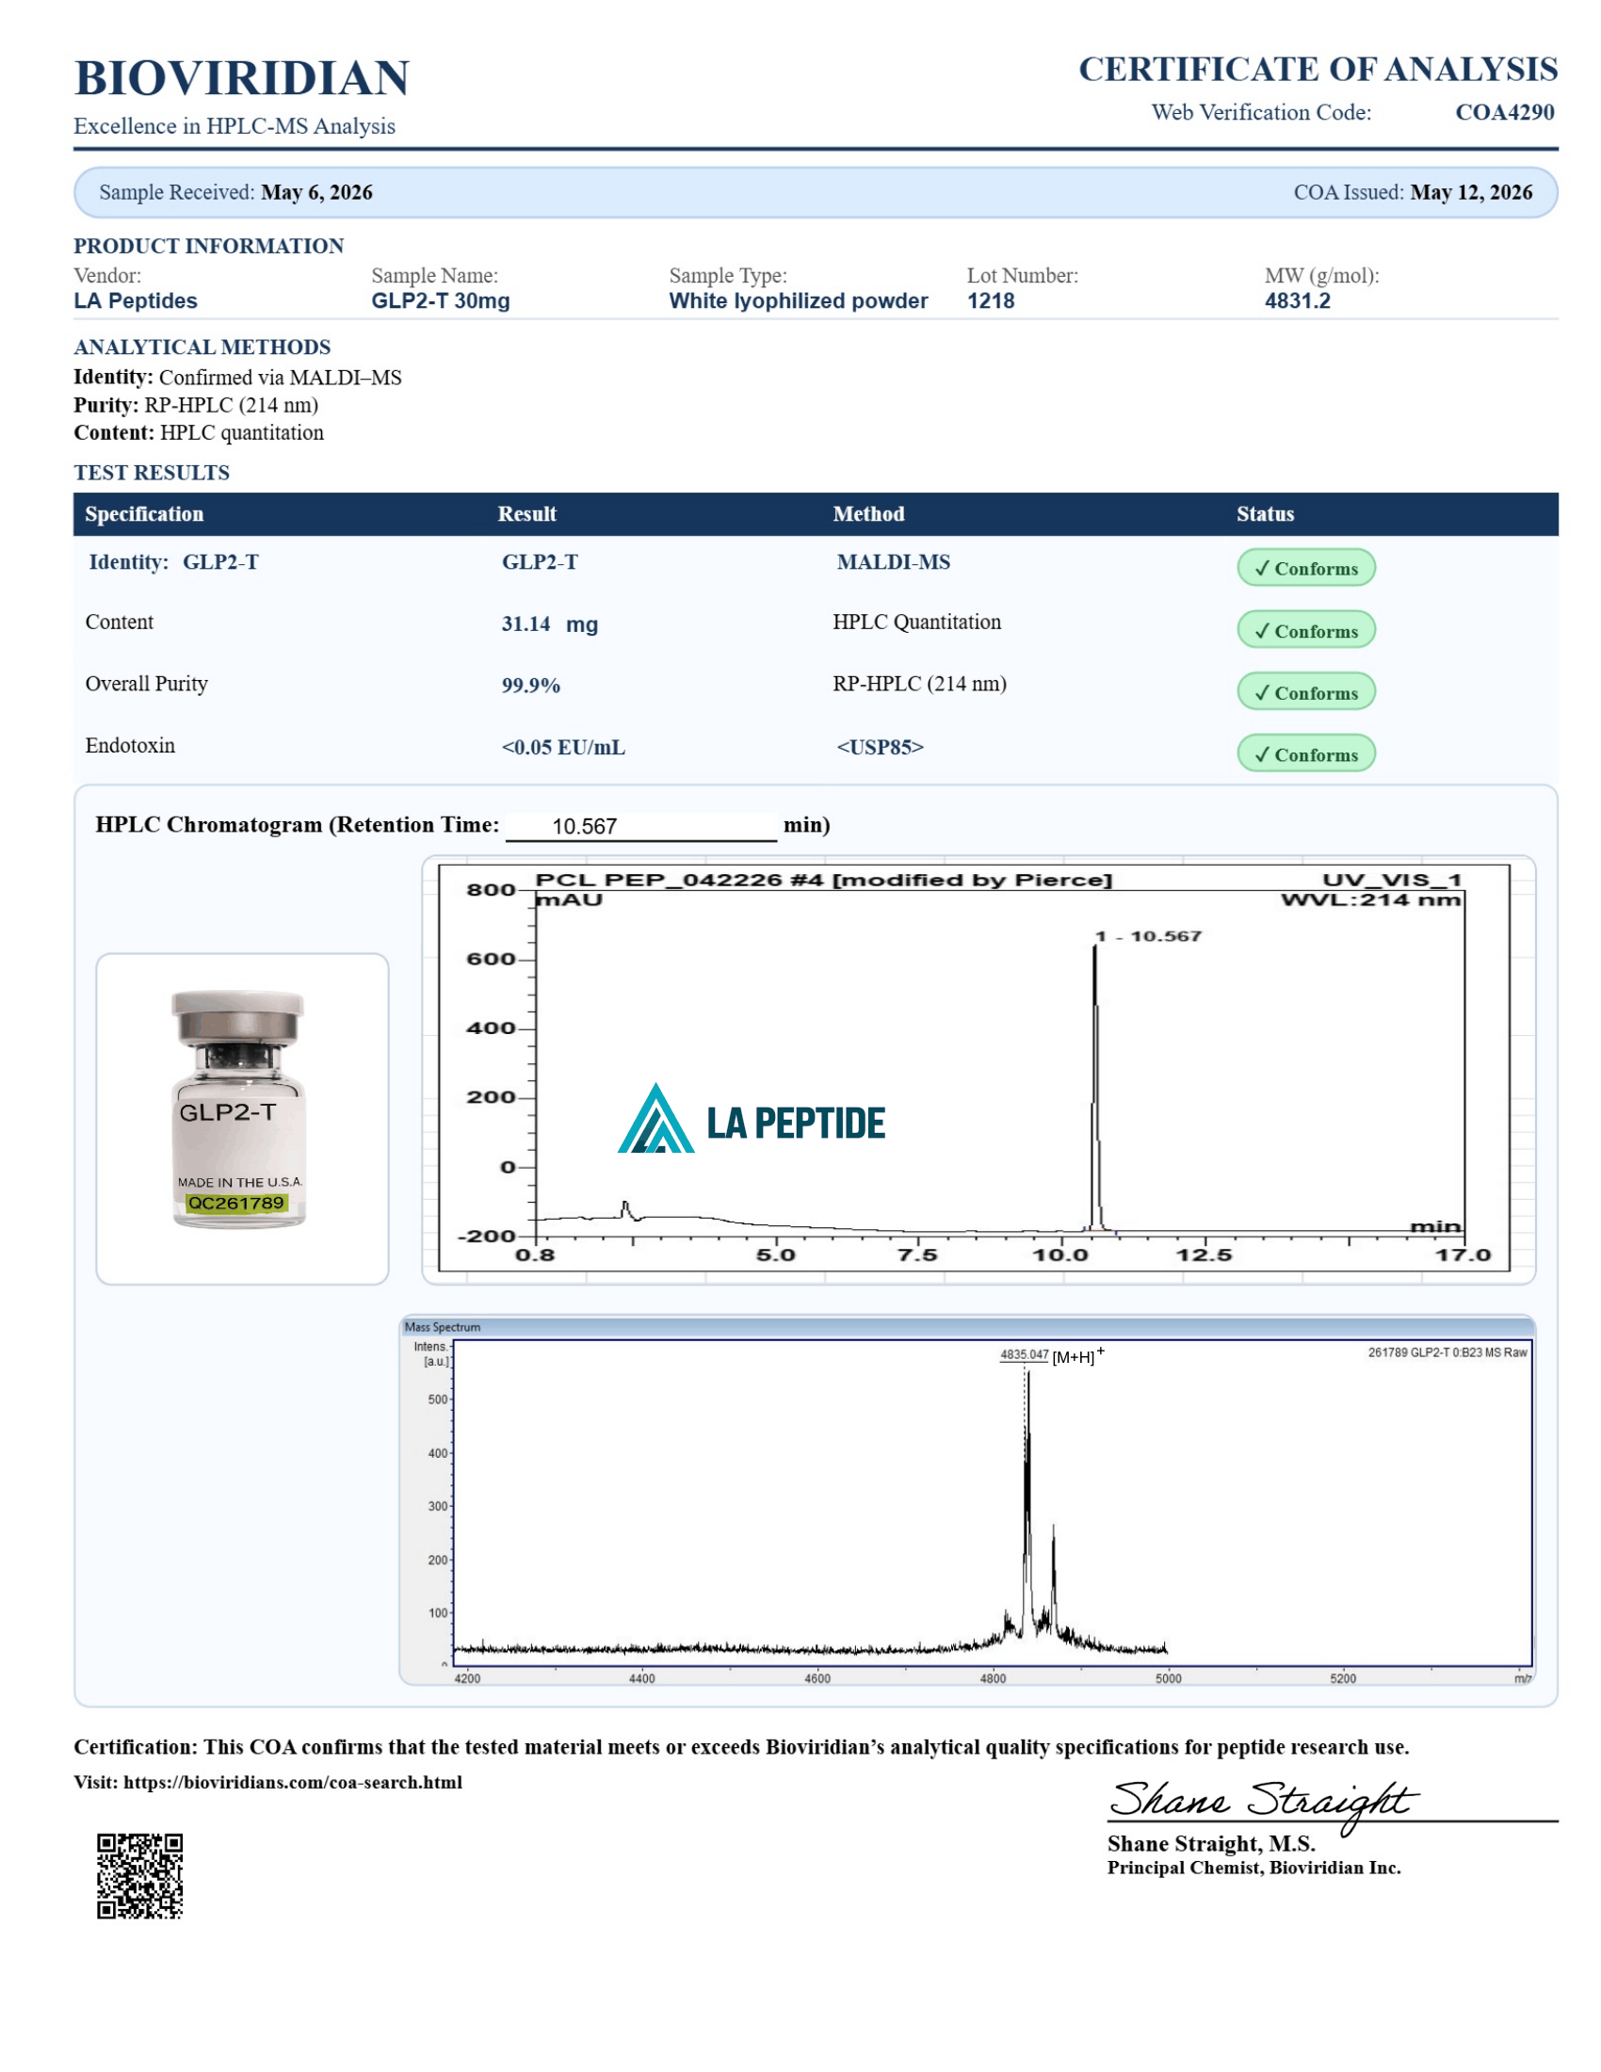This screenshot has width=1601, height=2072.
Task: Select lot number 1218
Action: click(x=990, y=300)
